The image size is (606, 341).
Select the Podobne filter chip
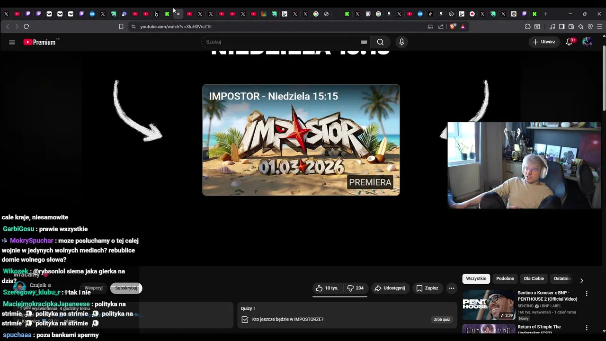tap(505, 278)
